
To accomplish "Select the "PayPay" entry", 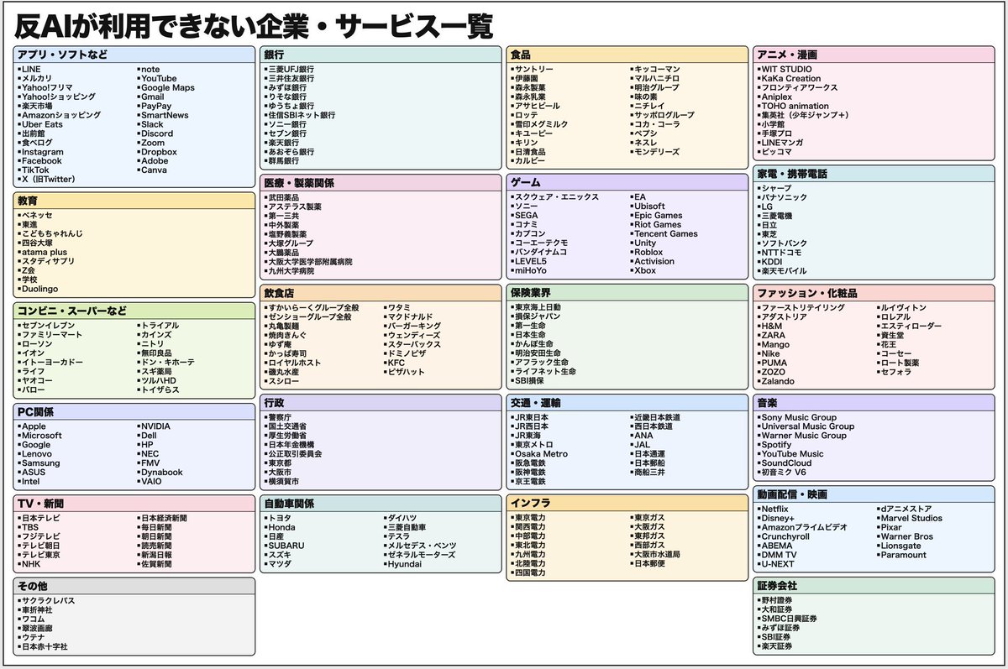I will point(155,106).
